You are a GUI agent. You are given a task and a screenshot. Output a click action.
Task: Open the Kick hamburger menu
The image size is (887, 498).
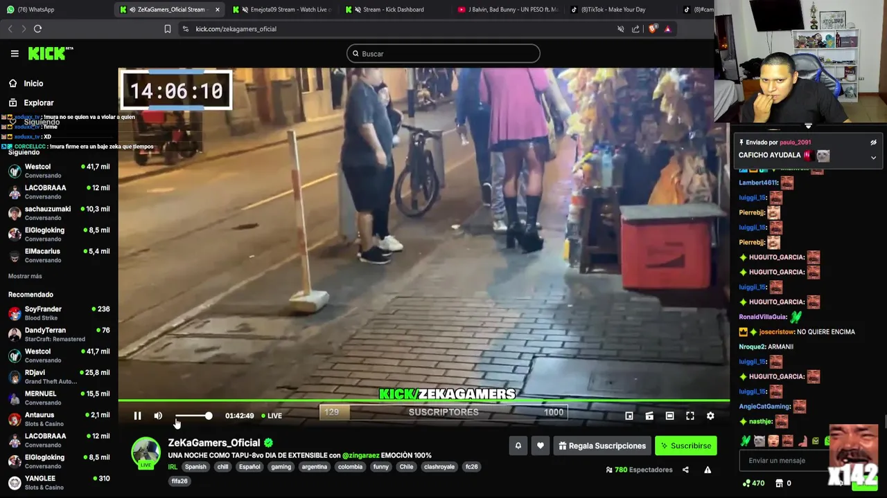coord(15,53)
